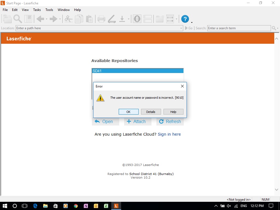Close the Error dialog with X
This screenshot has width=280, height=210.
[182, 86]
